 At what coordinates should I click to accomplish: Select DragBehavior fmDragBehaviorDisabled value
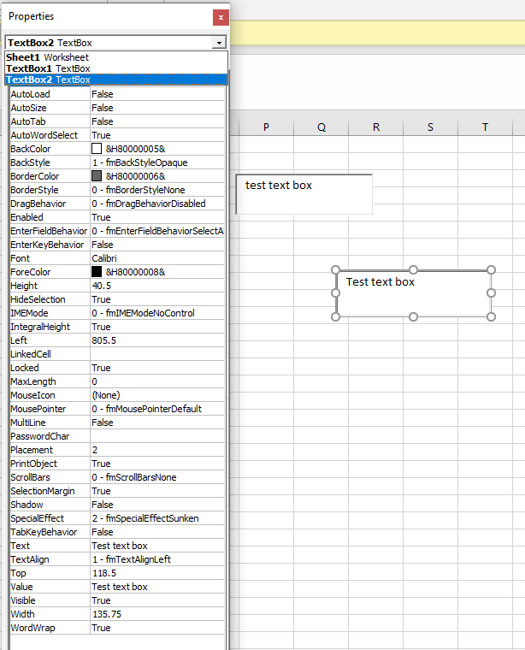click(157, 204)
